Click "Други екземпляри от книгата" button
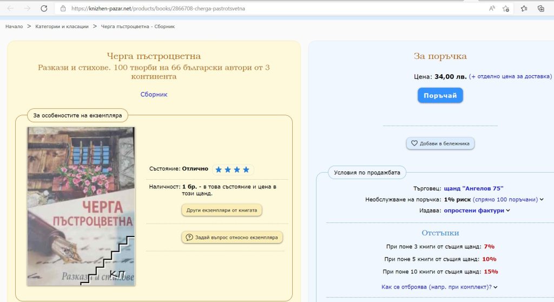 (x=221, y=210)
